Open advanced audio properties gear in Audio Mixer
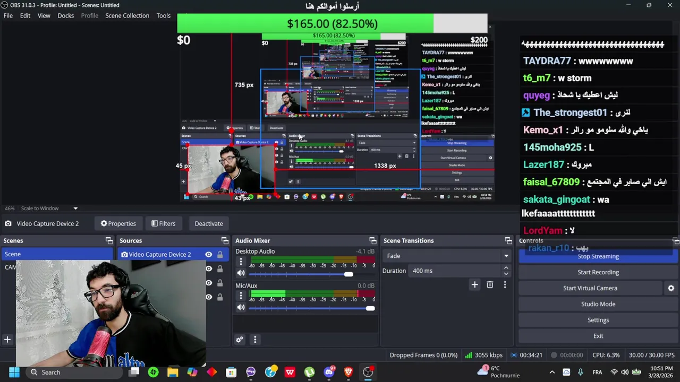 click(x=240, y=340)
